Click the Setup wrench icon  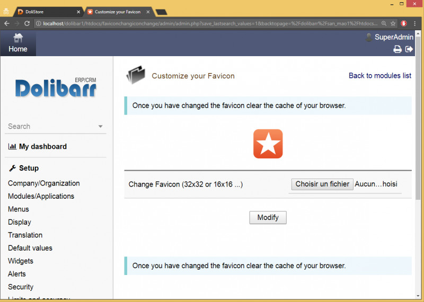click(12, 168)
